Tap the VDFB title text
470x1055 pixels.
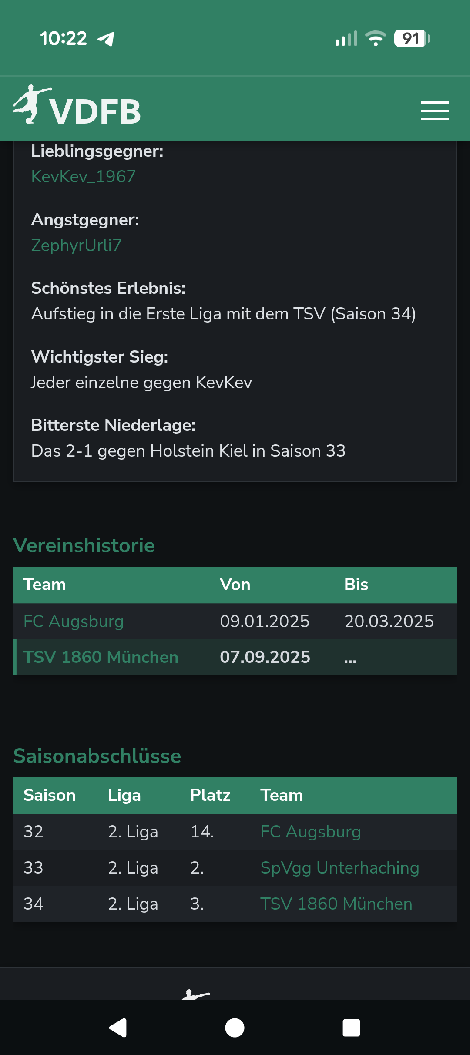pos(95,111)
